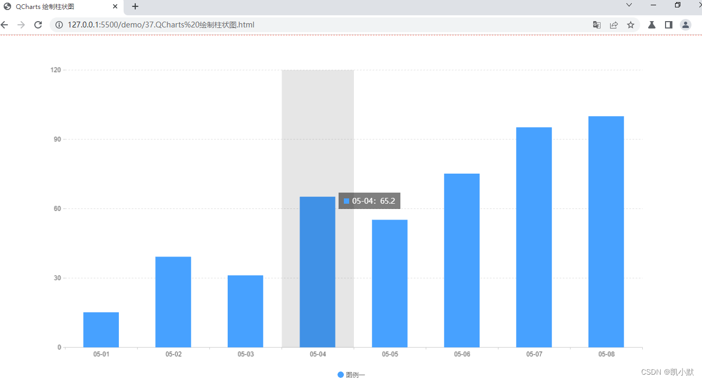This screenshot has height=381, width=702.
Task: Toggle the 图例一 legend item
Action: click(x=351, y=375)
